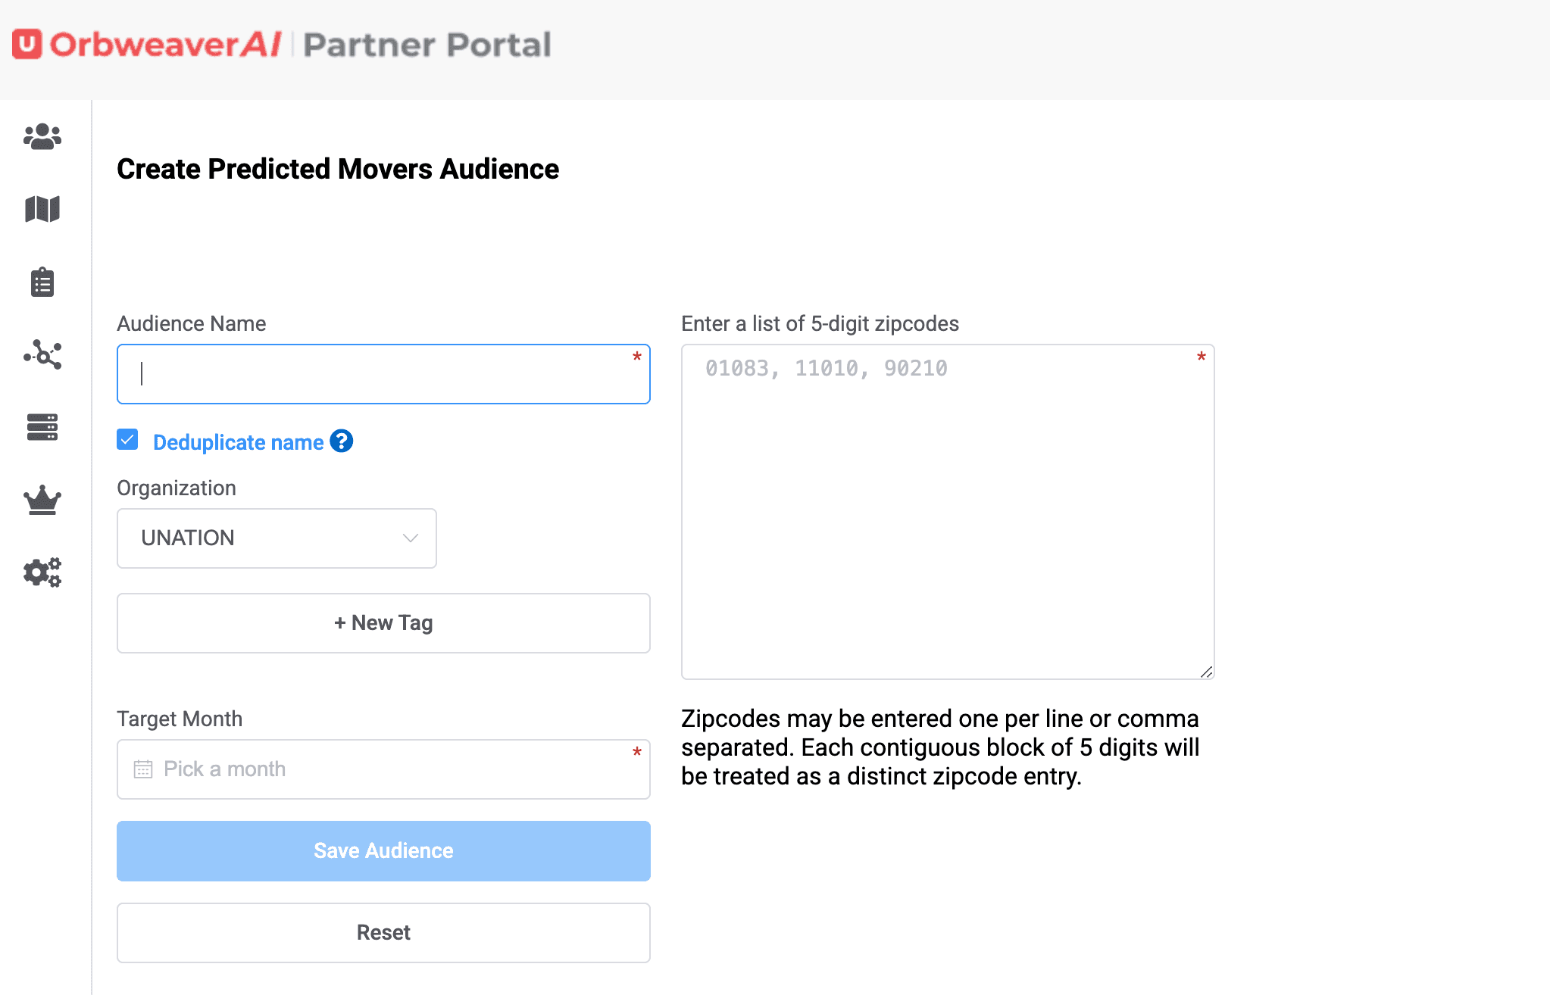Click the Orbweaver logo icon

click(27, 45)
